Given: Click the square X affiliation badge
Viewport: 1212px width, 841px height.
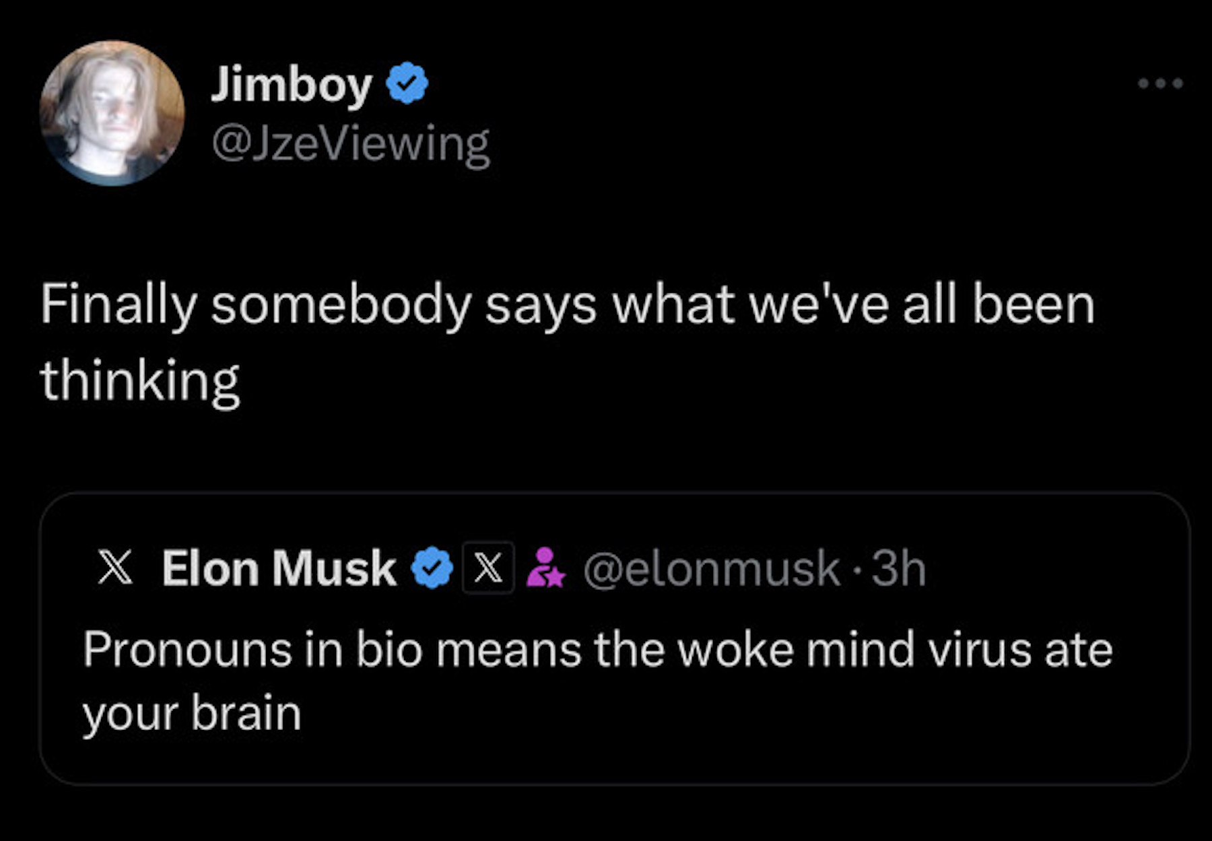Looking at the screenshot, I should click(488, 568).
